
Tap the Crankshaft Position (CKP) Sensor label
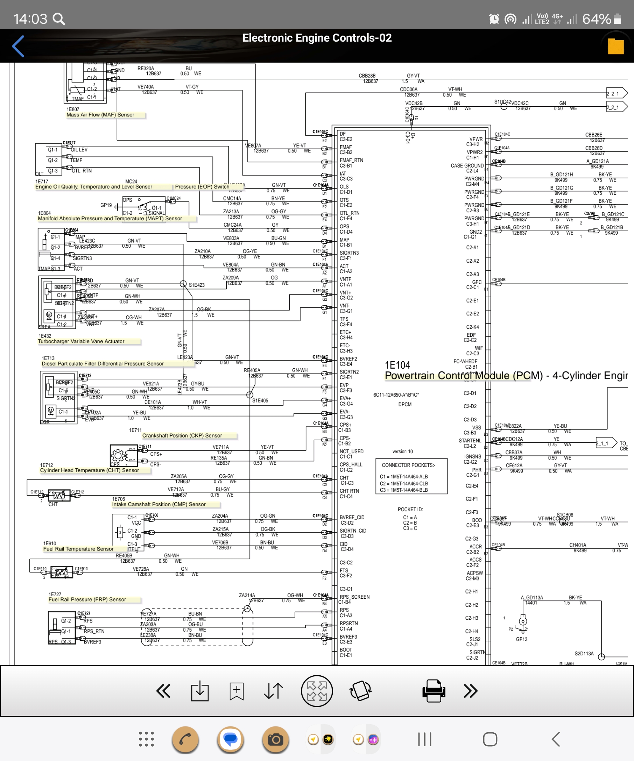[182, 436]
